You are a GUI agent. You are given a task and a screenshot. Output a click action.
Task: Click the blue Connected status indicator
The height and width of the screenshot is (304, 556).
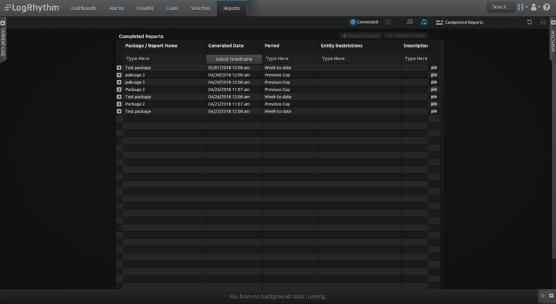tap(353, 22)
